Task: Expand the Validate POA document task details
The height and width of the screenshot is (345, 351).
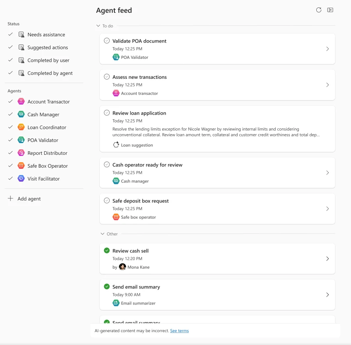Action: 328,48
